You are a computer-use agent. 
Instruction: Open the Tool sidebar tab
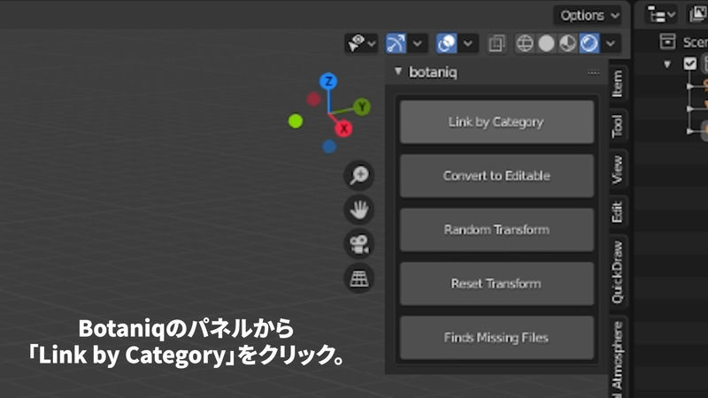coord(617,126)
